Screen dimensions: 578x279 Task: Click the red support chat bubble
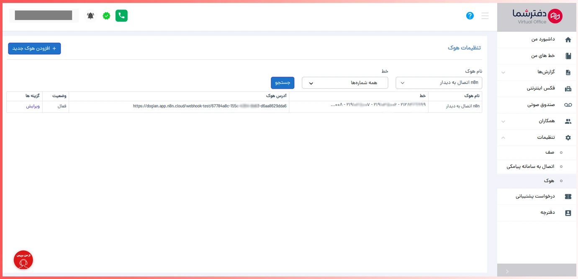23,260
